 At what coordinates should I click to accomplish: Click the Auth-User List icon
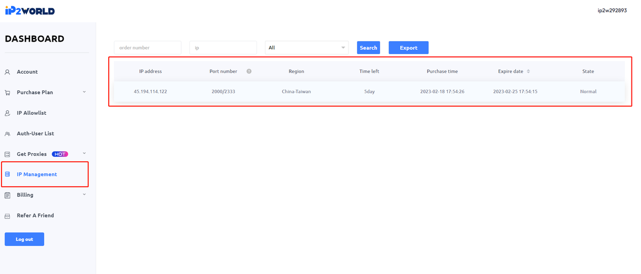[x=8, y=134]
